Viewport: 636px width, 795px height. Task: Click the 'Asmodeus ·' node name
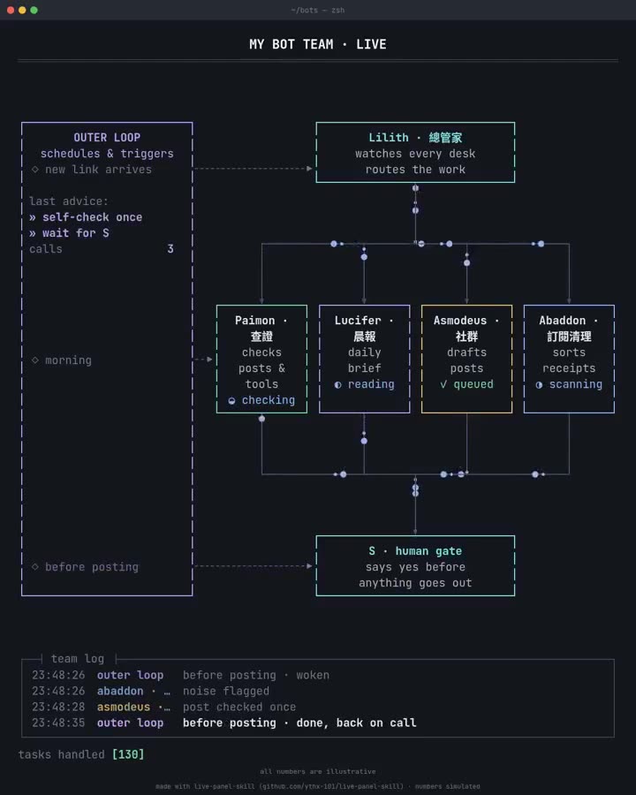pos(466,321)
